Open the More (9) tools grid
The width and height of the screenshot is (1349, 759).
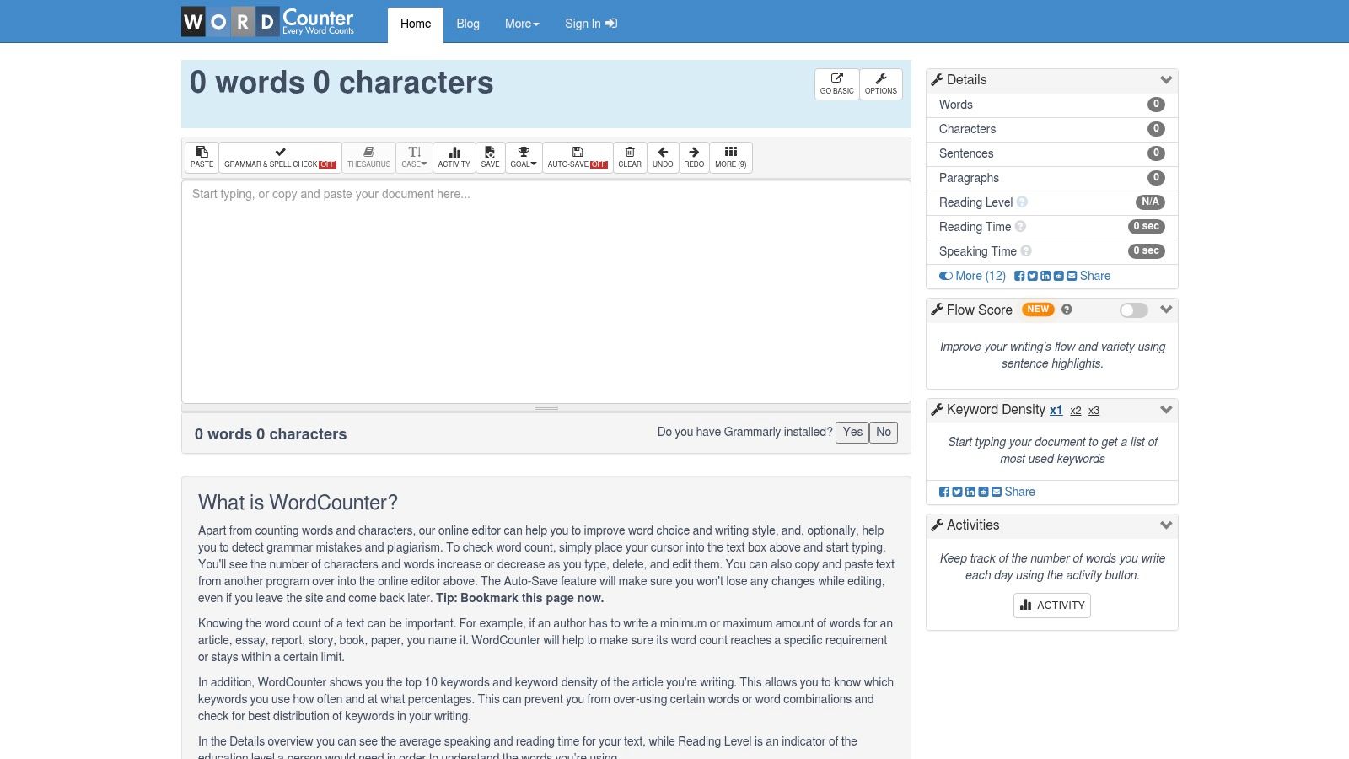730,157
